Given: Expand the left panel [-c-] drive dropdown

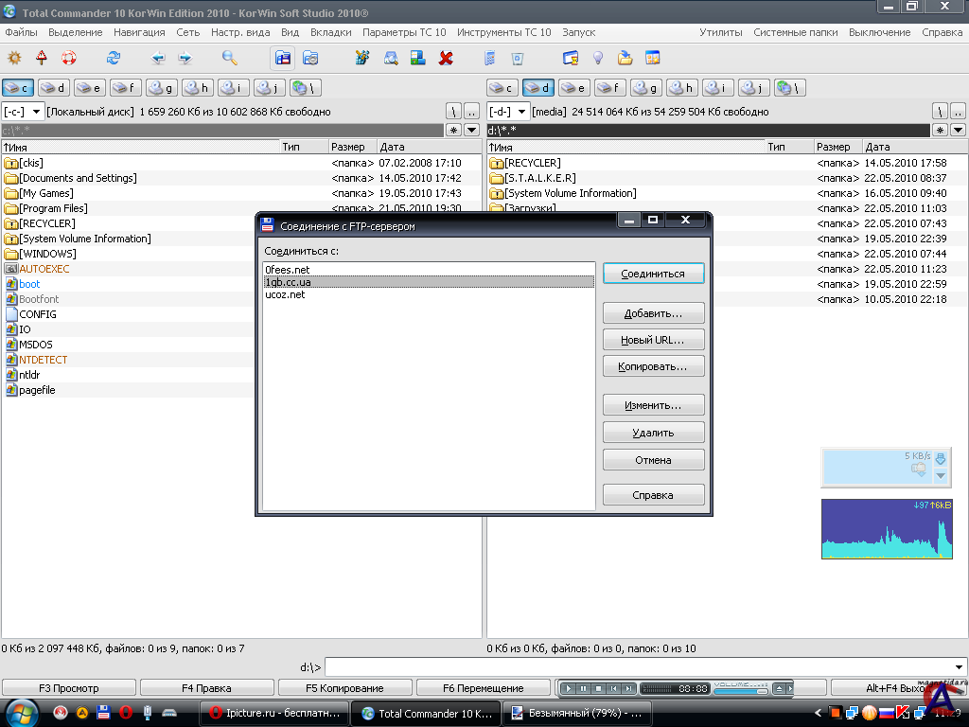Looking at the screenshot, I should tap(37, 112).
